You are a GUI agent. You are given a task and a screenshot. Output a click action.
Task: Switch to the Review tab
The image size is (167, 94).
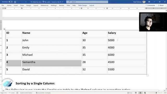(x=62, y=5)
